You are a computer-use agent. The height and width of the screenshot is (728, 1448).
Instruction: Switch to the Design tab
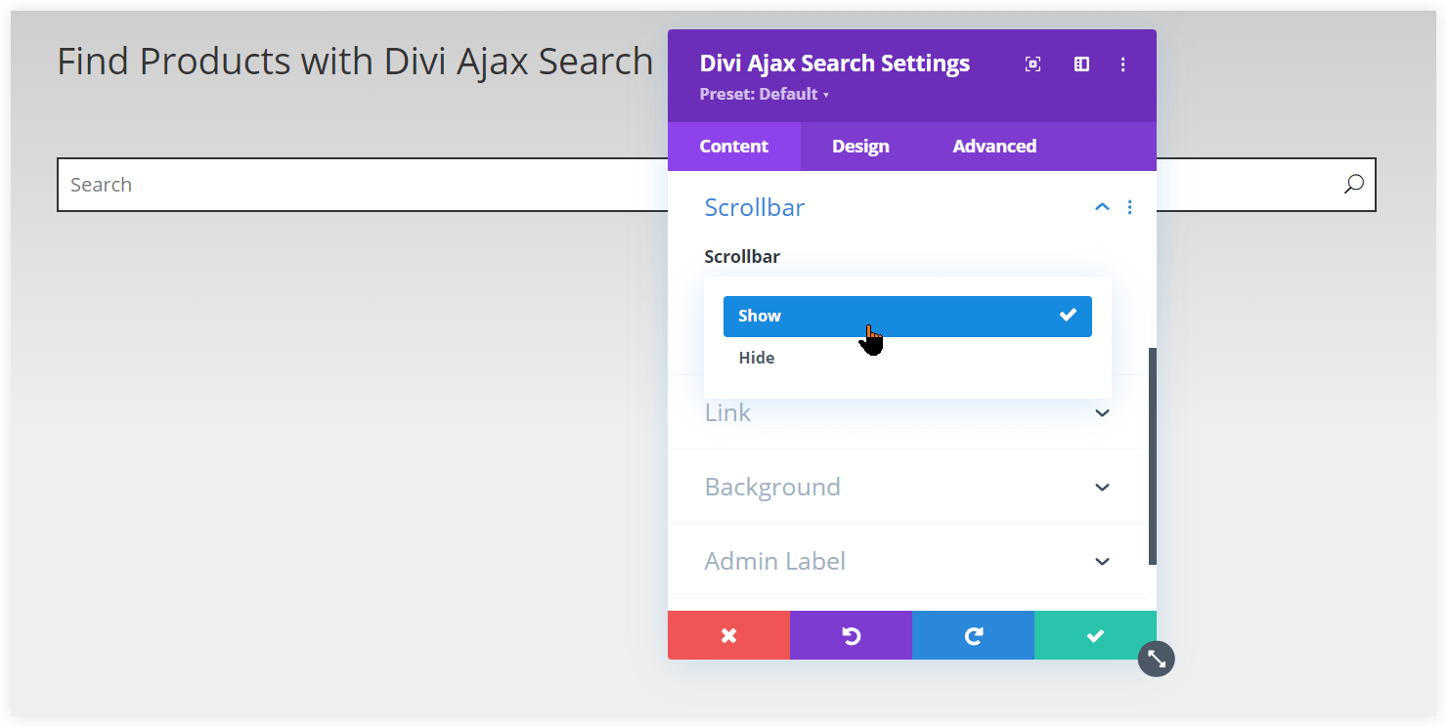coord(860,146)
